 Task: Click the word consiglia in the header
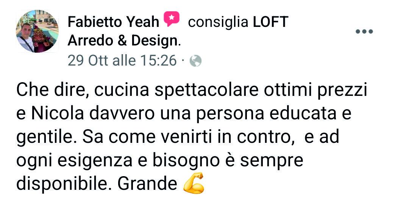tap(218, 22)
